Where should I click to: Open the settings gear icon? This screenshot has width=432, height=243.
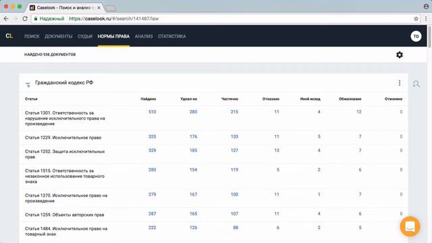399,55
